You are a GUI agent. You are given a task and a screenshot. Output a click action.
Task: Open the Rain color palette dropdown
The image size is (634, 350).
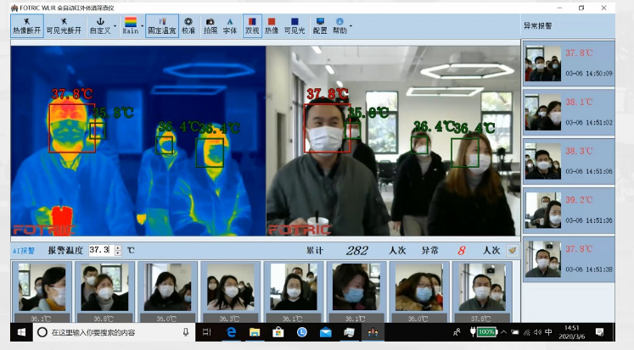[x=130, y=25]
